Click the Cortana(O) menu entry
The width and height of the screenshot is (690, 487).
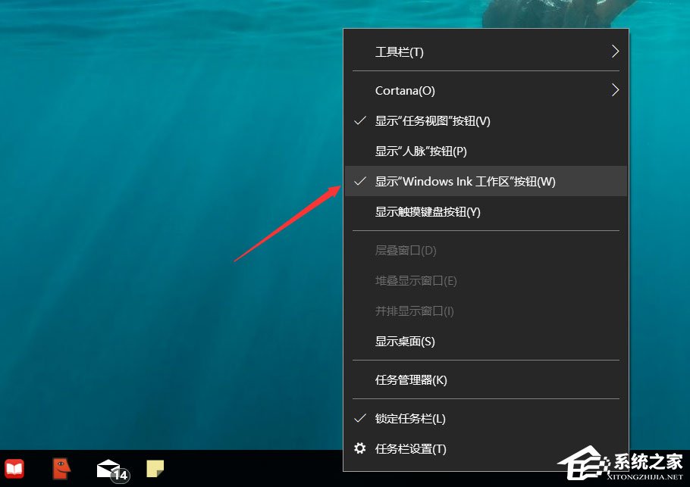(405, 89)
